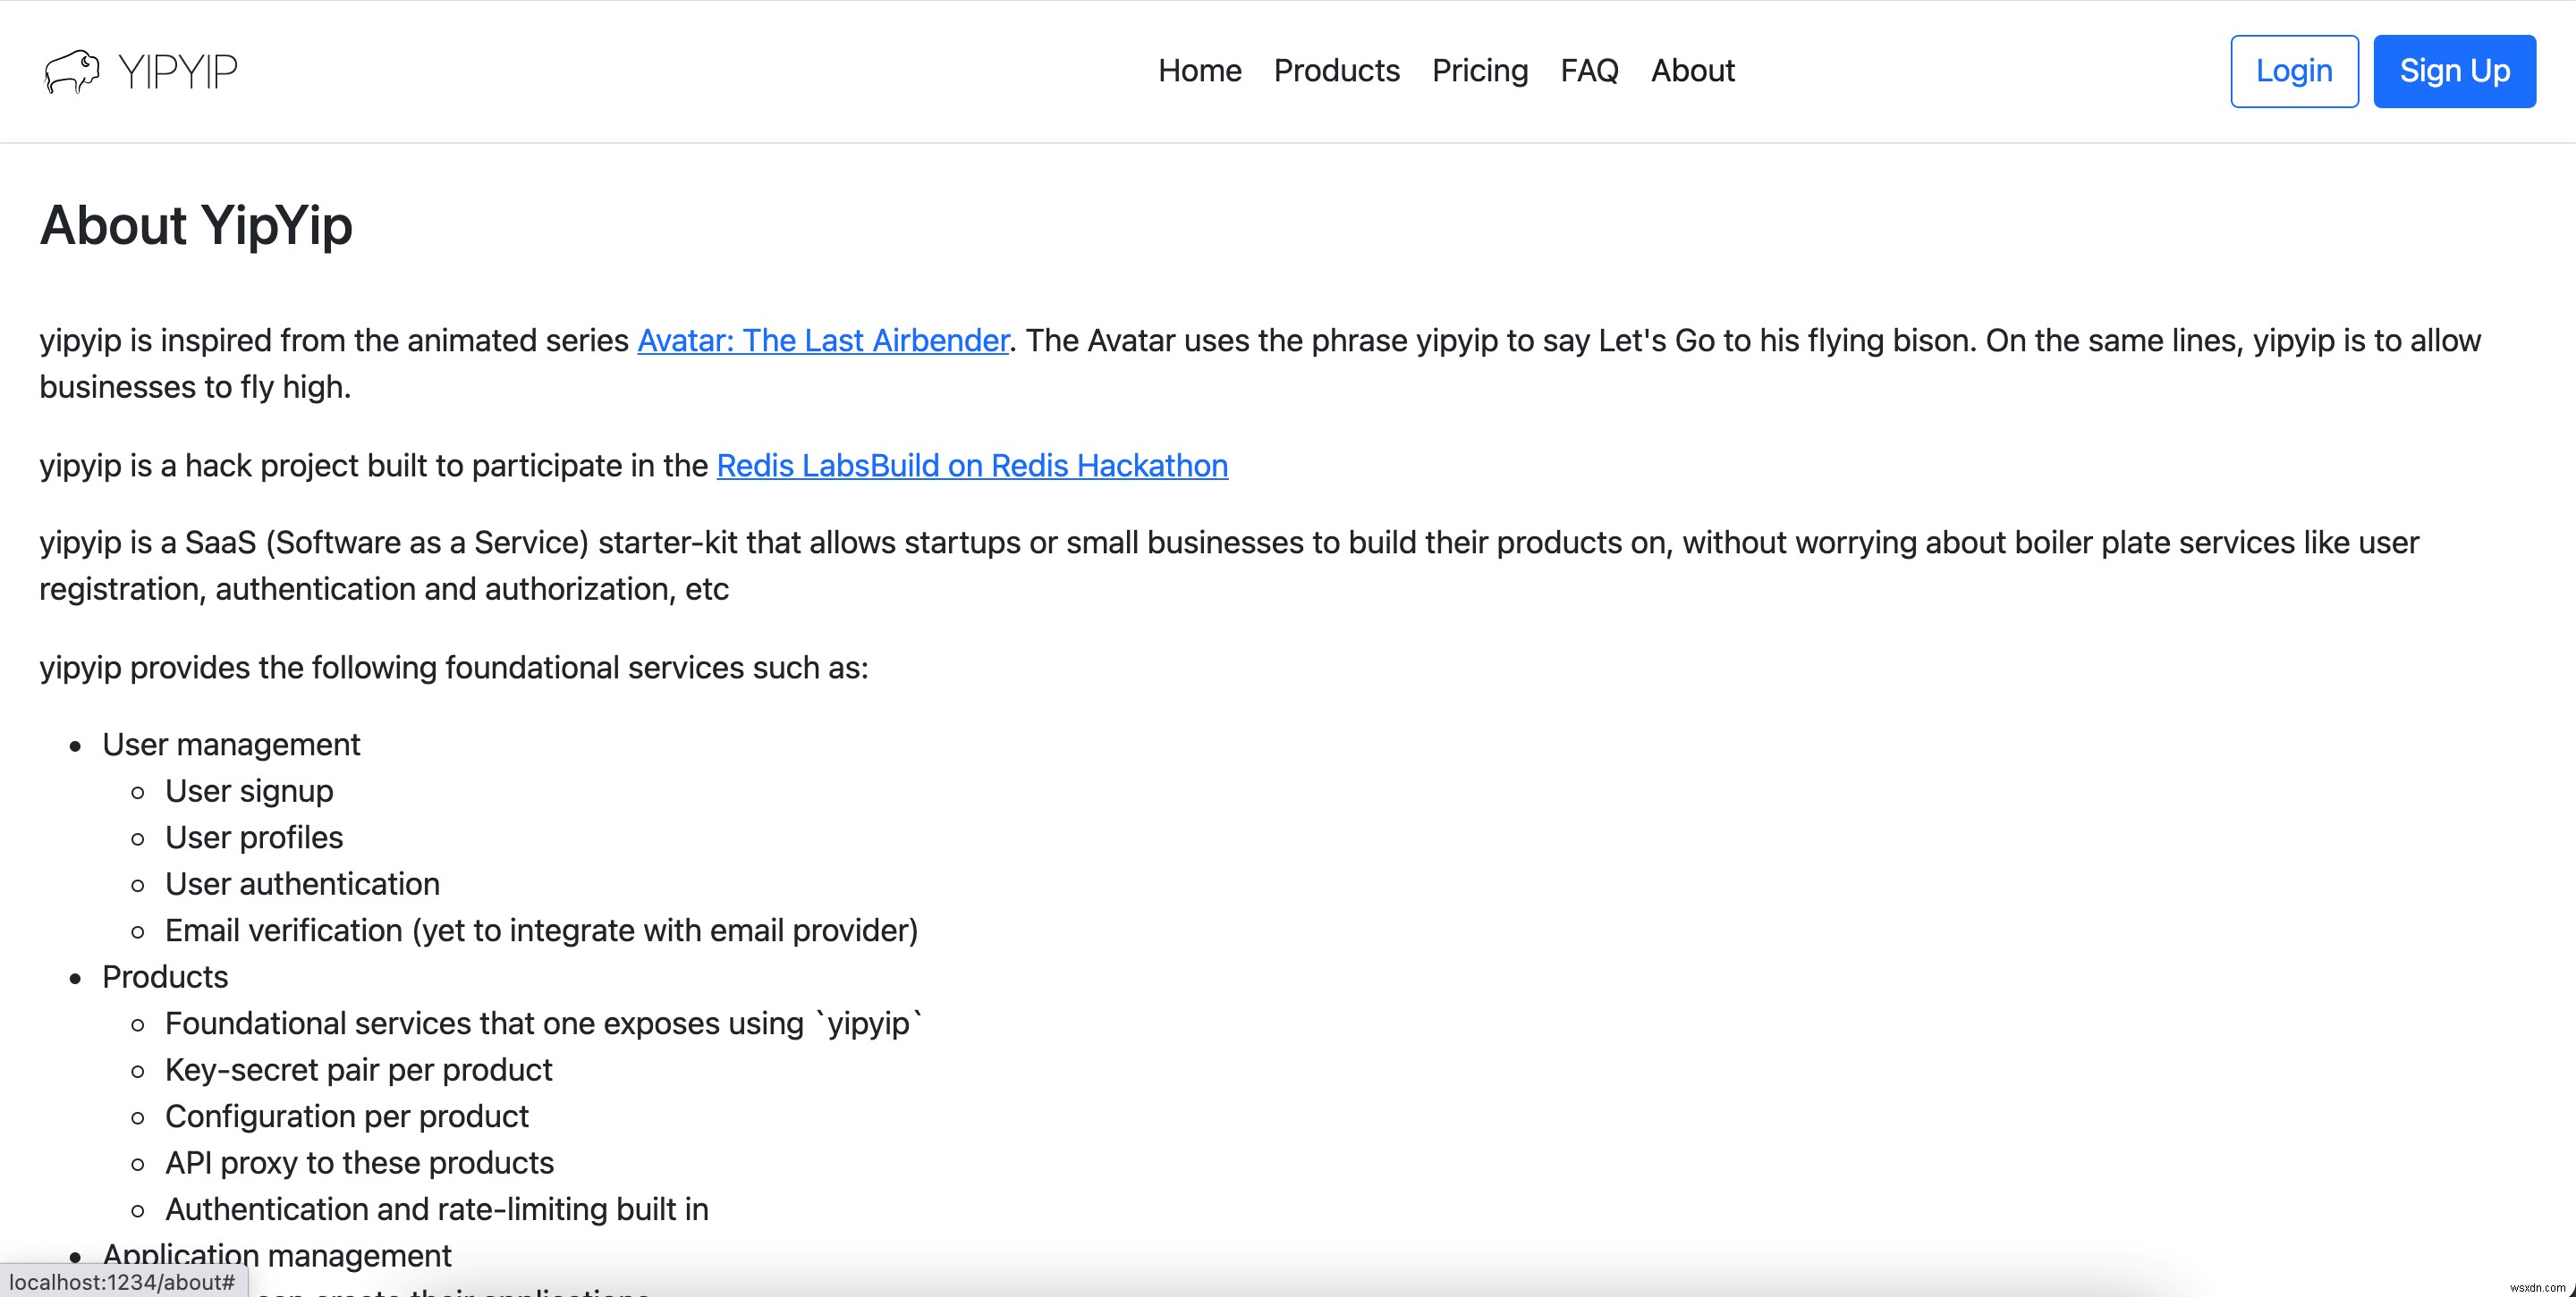Click the Login button icon
The image size is (2576, 1297).
coord(2295,70)
